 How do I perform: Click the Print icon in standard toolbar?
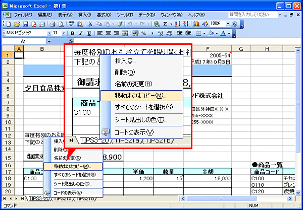(53, 24)
